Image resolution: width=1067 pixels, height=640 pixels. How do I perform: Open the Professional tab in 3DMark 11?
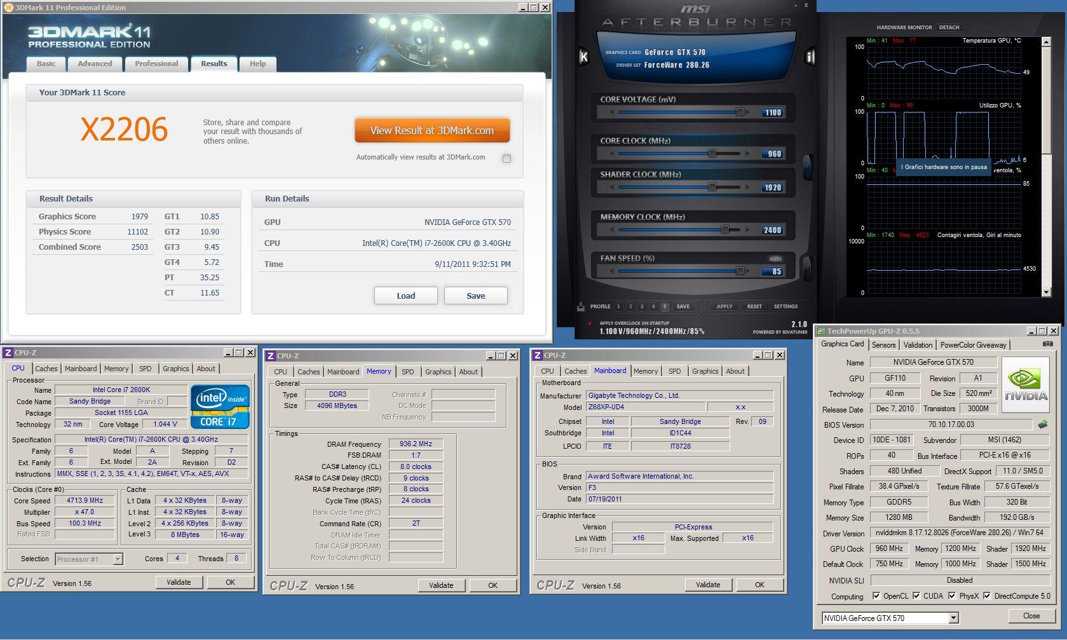156,64
